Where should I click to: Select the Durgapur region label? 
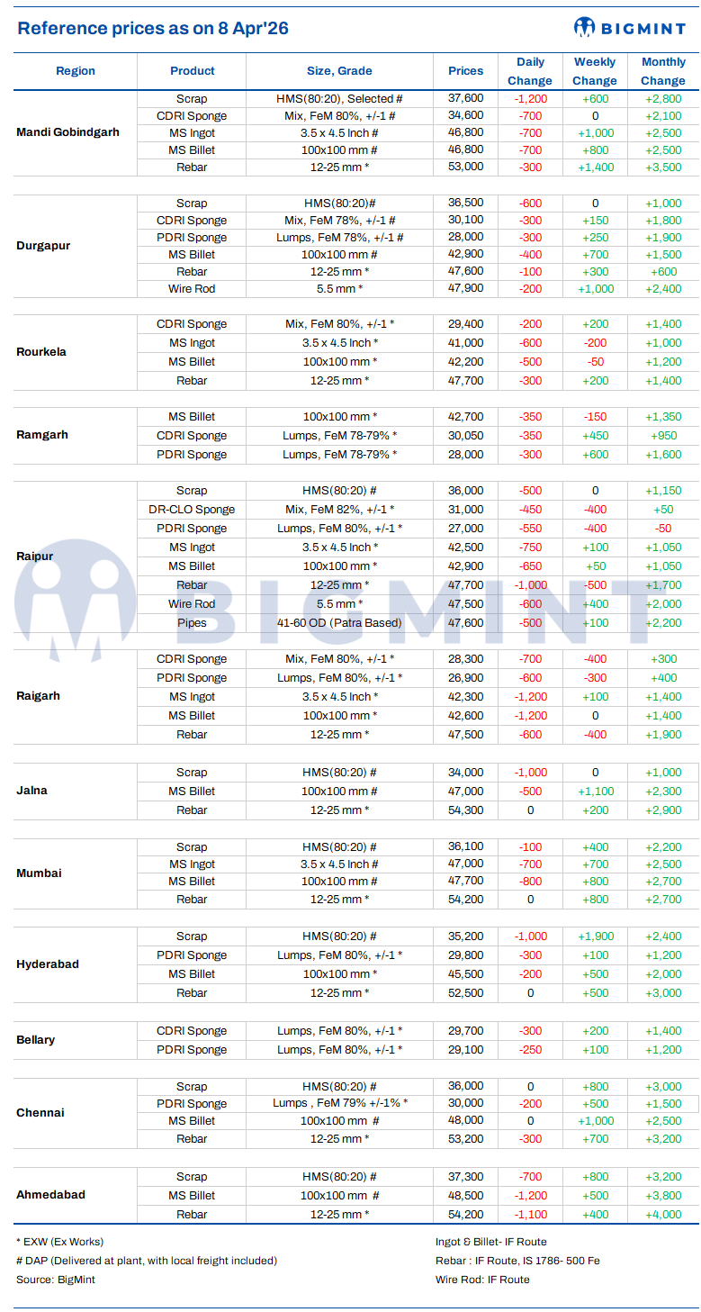coord(43,246)
